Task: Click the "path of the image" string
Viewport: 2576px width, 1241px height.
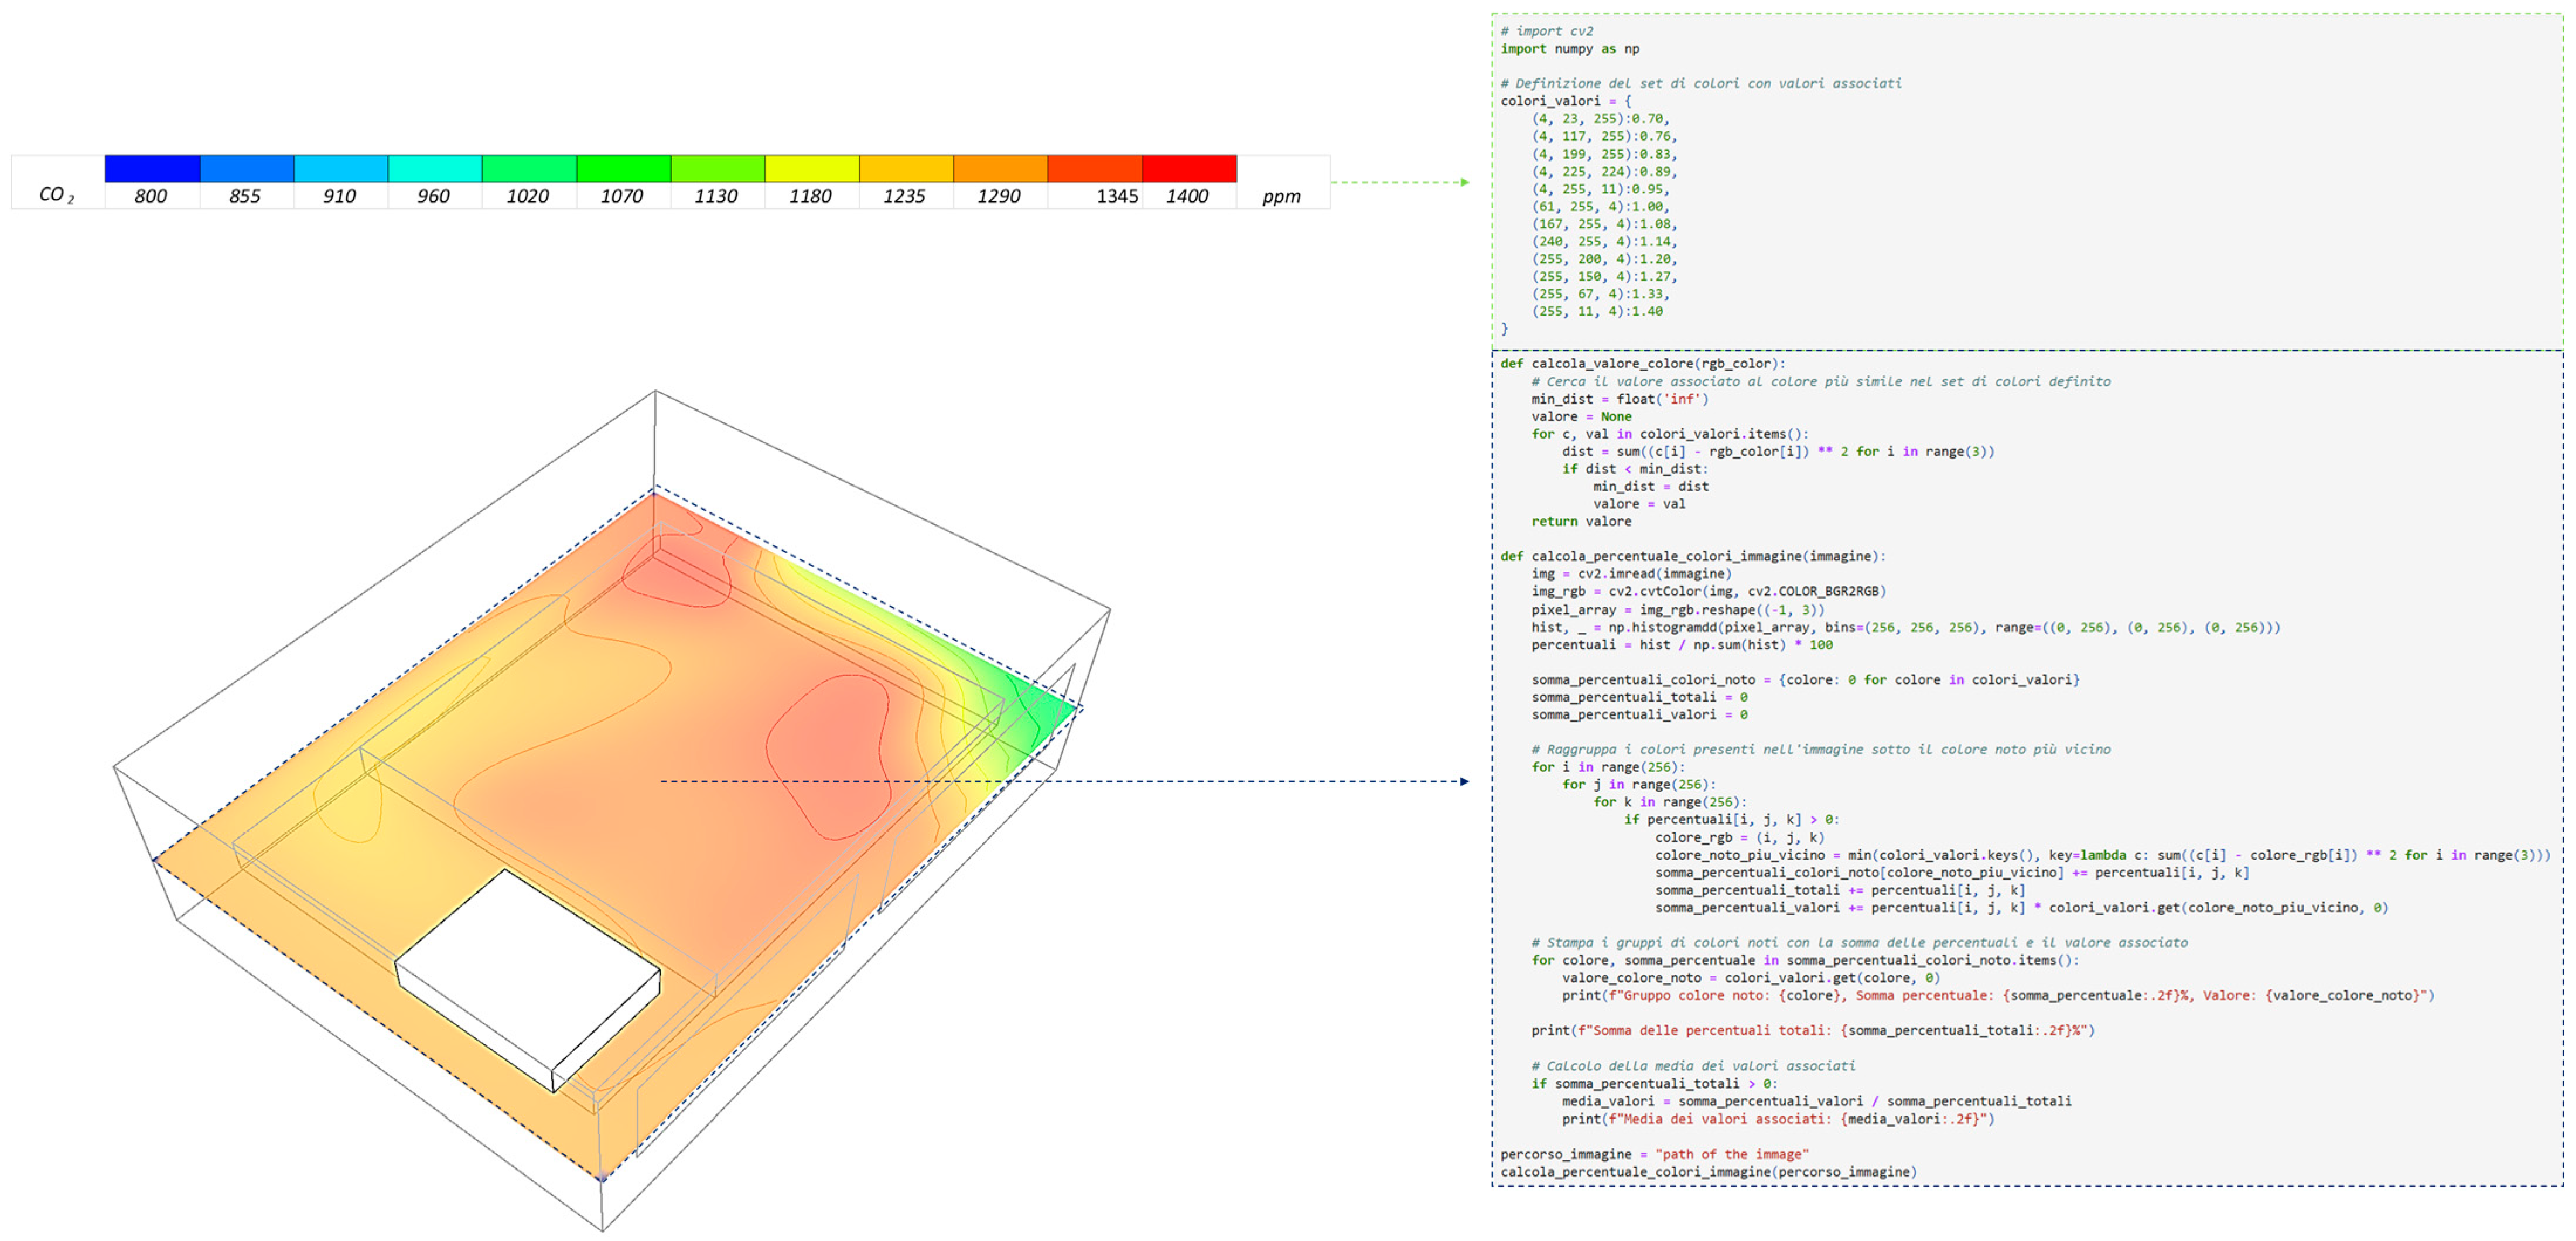Action: 1731,1154
